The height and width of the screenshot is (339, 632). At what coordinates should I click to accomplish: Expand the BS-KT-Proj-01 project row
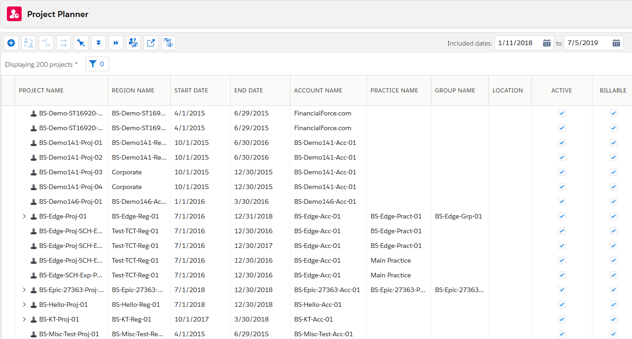pos(24,319)
